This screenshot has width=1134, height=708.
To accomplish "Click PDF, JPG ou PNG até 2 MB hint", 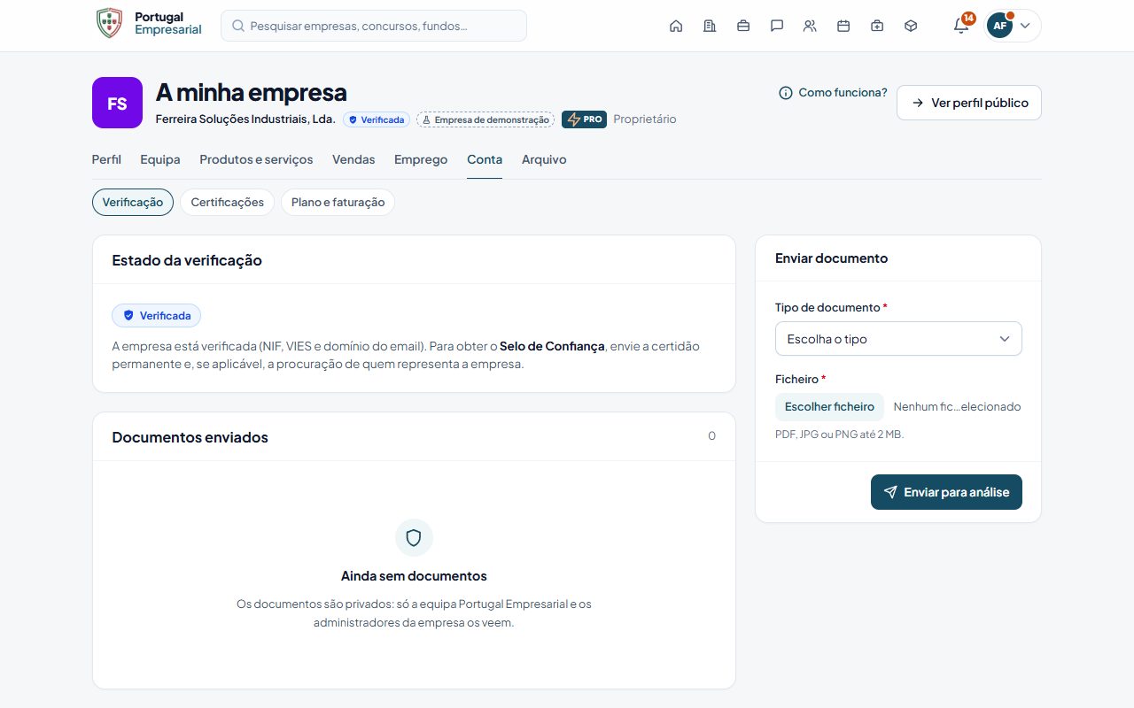I will pyautogui.click(x=839, y=435).
